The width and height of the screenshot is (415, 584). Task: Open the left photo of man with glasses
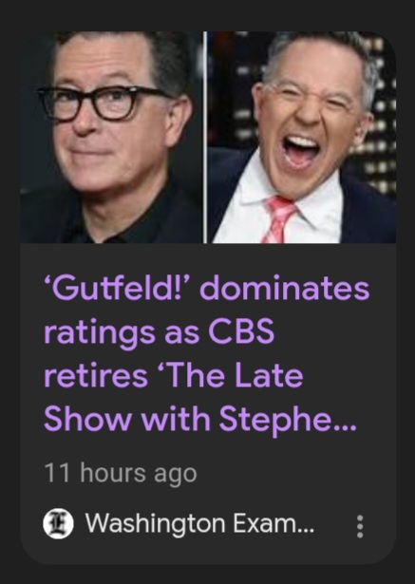[x=112, y=138]
